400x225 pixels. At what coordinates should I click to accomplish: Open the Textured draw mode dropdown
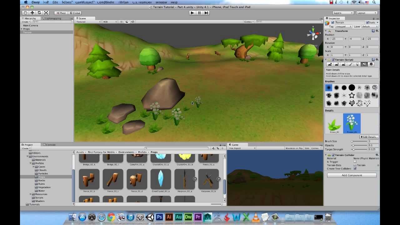(88, 22)
